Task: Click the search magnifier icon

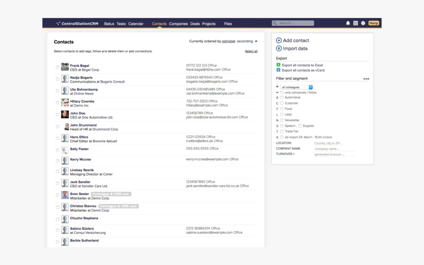Action: coord(275,23)
